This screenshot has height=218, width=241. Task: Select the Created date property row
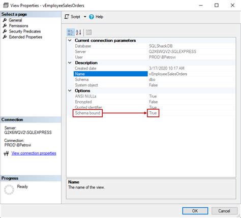[154, 68]
